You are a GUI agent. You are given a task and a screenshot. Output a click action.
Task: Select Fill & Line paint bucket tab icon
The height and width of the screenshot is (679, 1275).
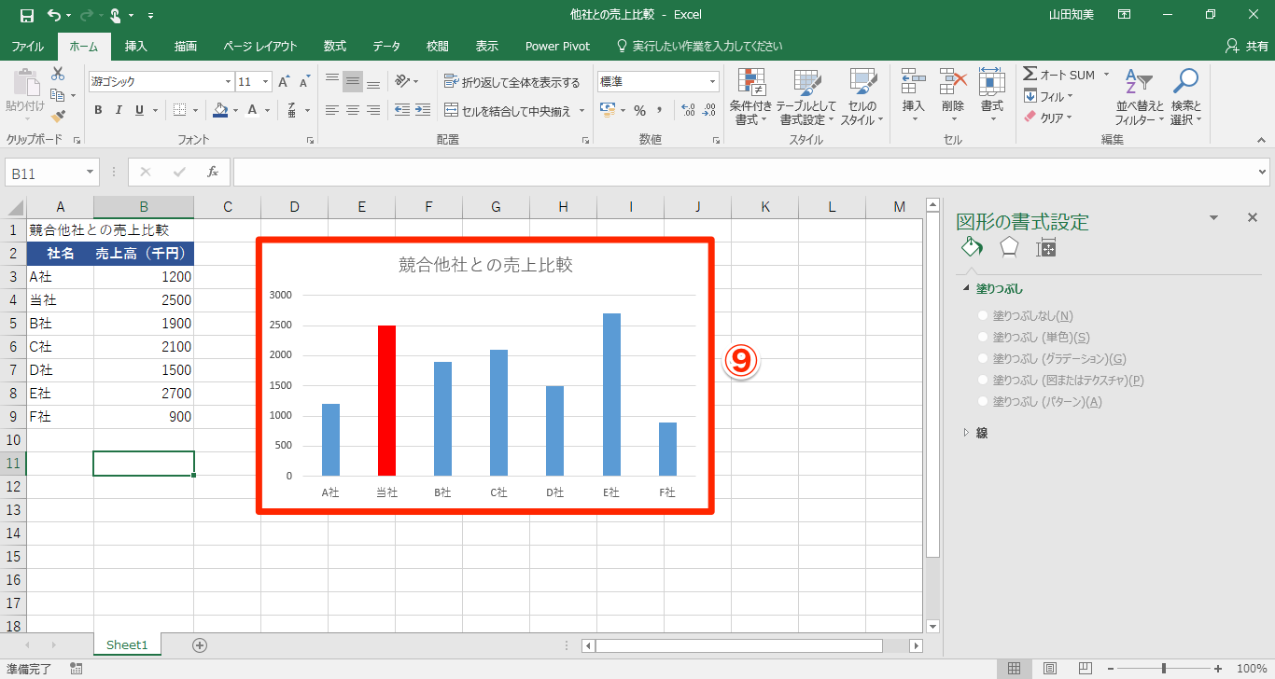click(971, 248)
